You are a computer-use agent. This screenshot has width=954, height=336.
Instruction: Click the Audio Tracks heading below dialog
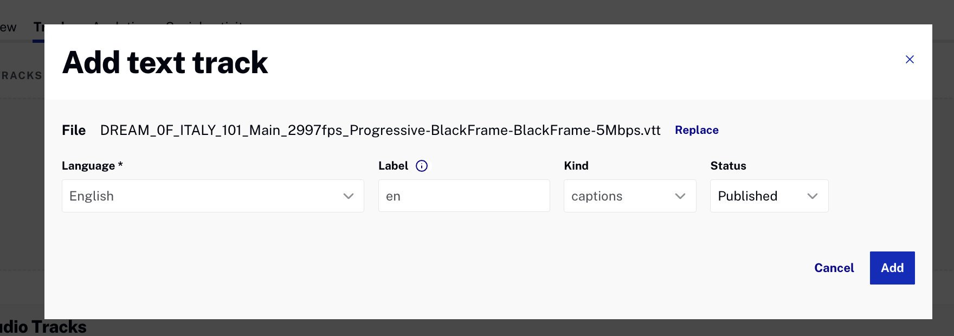click(x=43, y=327)
